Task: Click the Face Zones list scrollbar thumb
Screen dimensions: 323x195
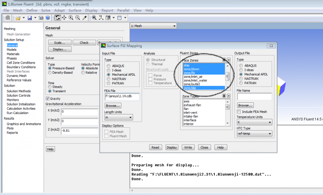Action: click(227, 77)
